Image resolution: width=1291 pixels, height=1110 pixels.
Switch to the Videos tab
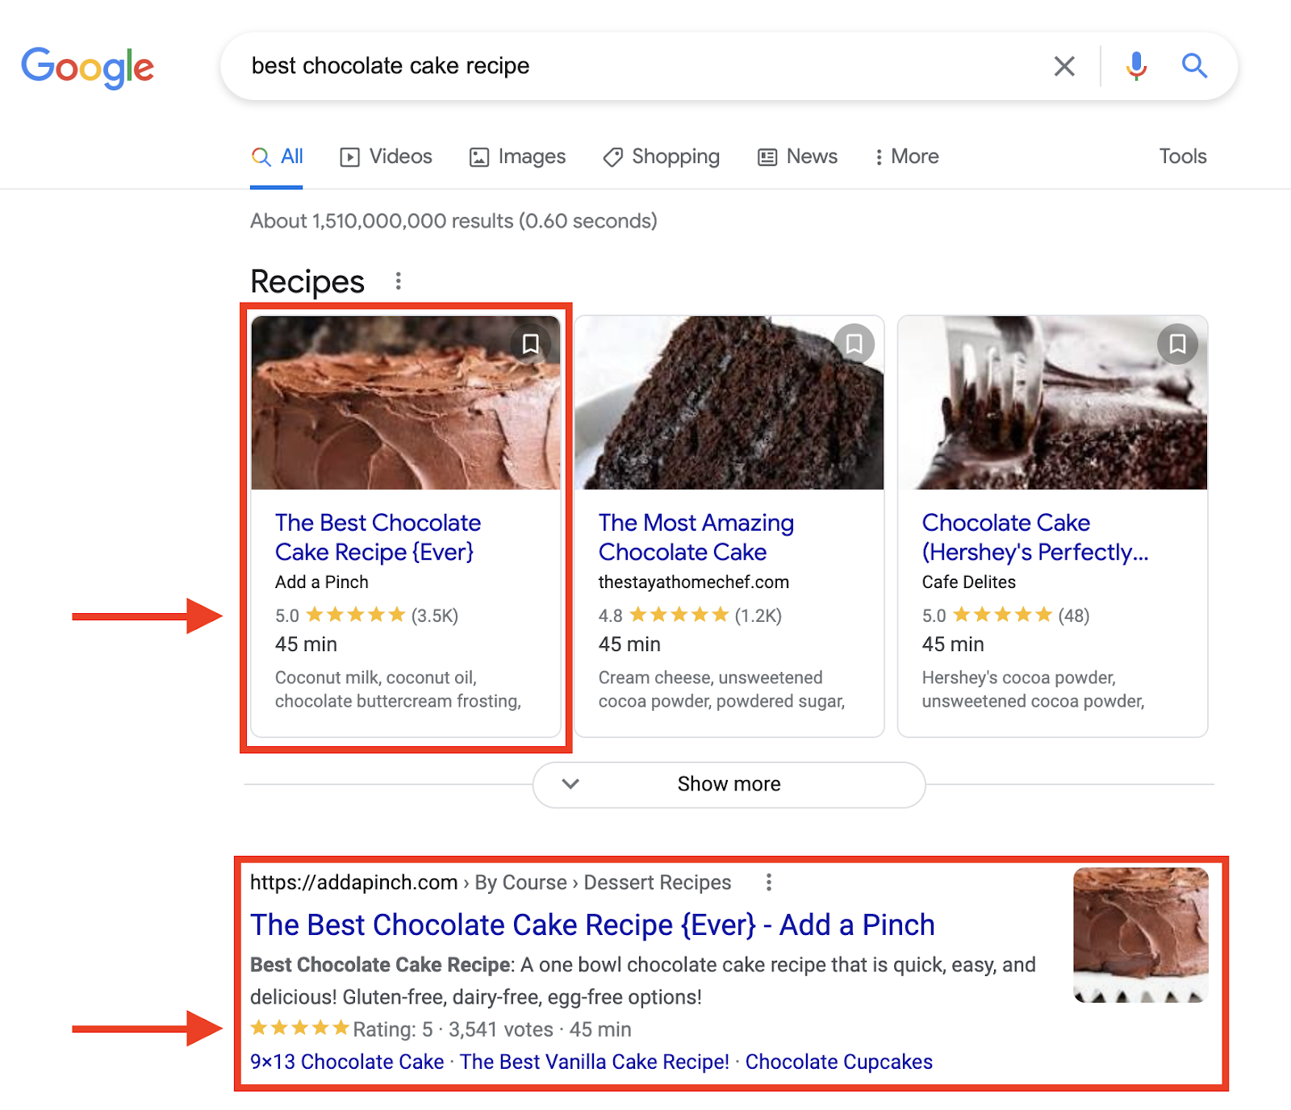tap(386, 156)
